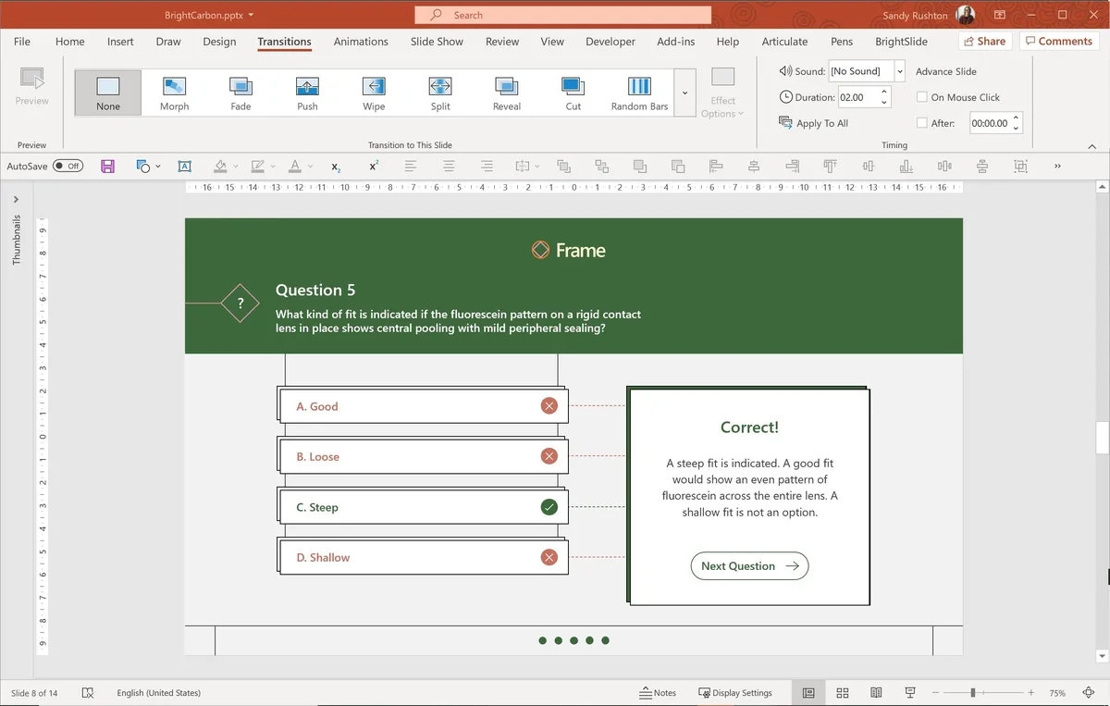Select the Cut transition
The height and width of the screenshot is (706, 1110).
pos(573,93)
